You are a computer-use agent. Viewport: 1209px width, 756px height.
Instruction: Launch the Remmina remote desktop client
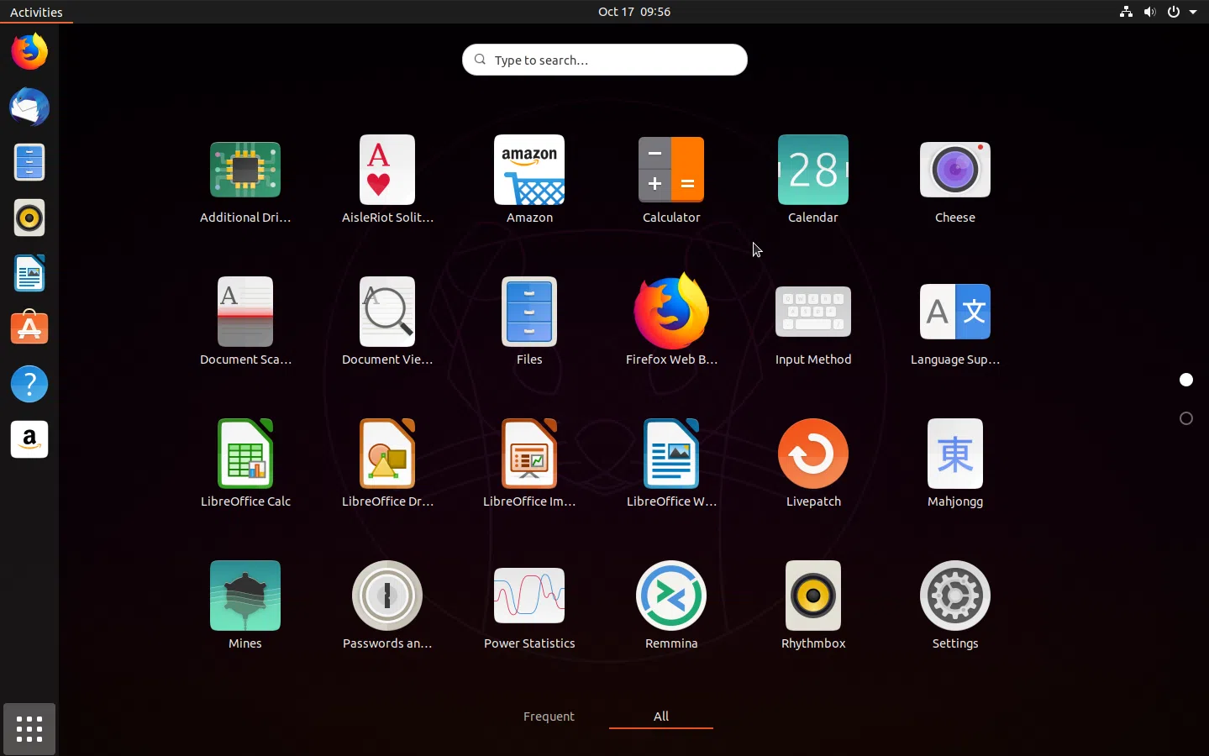tap(670, 596)
